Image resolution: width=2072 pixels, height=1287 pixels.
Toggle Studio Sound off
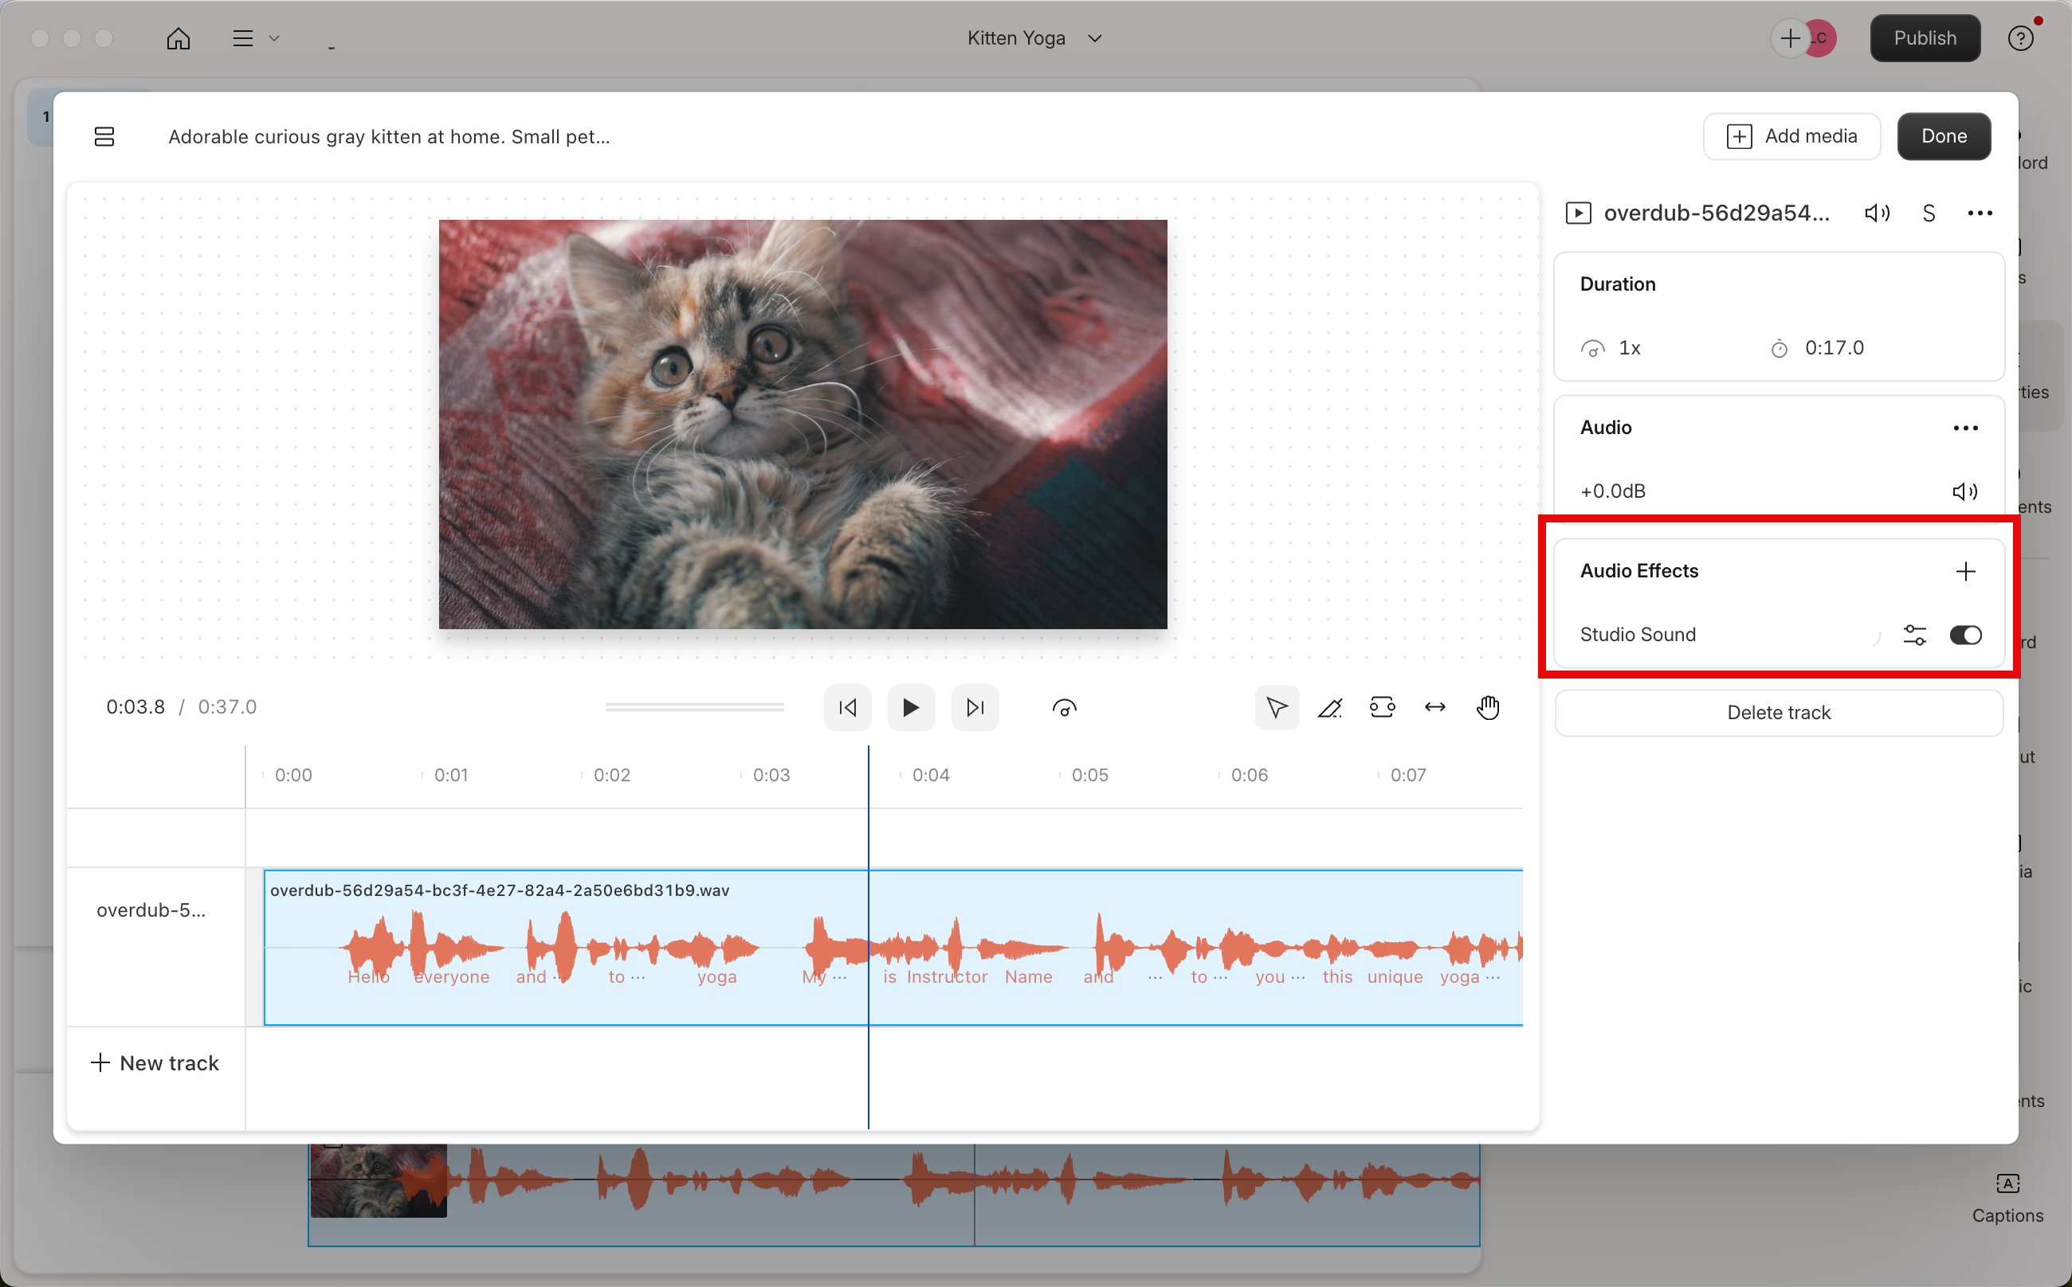[1964, 635]
